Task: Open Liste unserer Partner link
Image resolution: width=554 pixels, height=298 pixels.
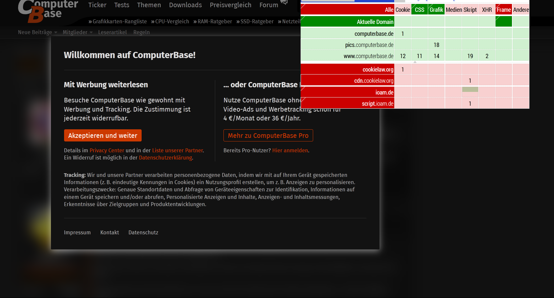Action: coord(177,150)
